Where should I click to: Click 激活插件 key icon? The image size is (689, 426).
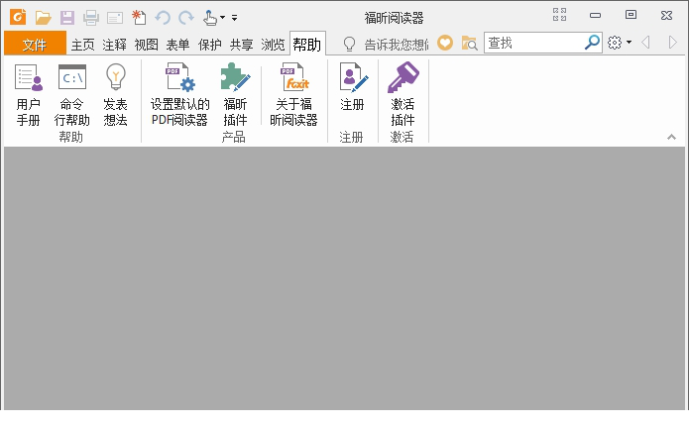pos(402,95)
